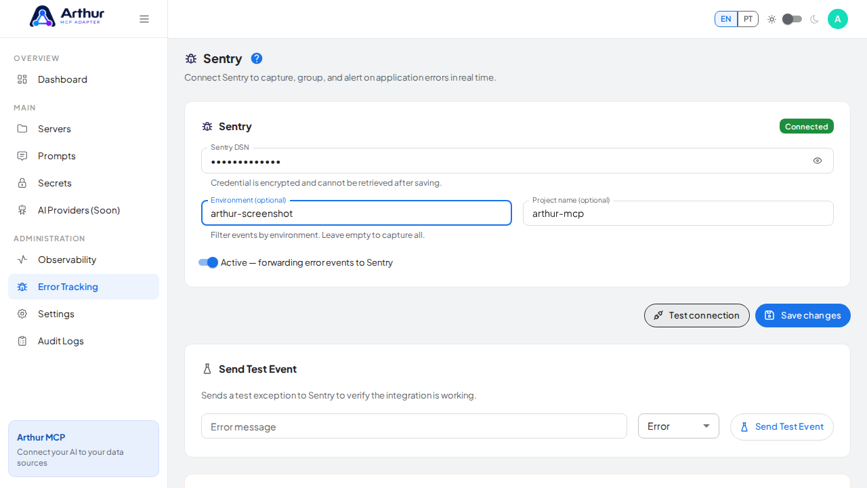
Task: Click the Environment (optional) field
Action: [x=356, y=213]
